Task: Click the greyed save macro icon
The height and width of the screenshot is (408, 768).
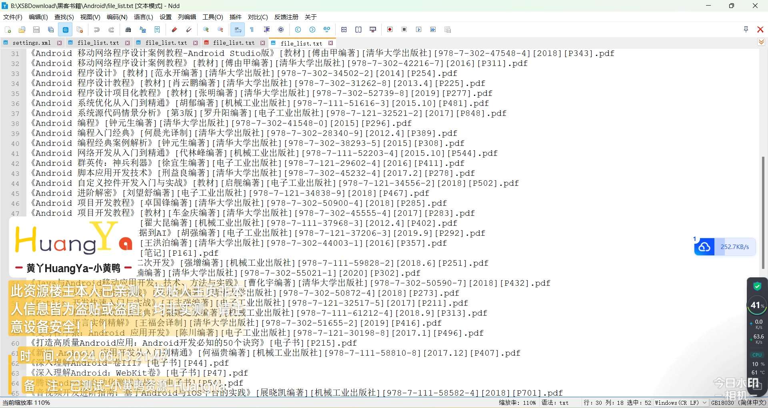Action: tap(448, 30)
